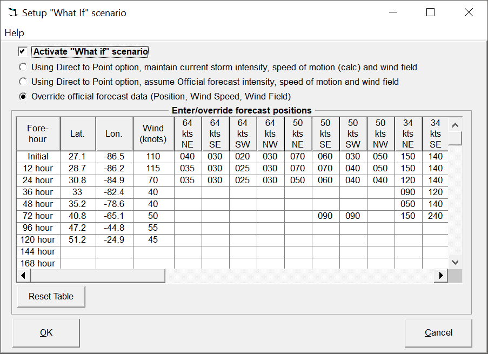This screenshot has height=354, width=488.
Task: Click the vertical scrollbar thumb
Action: click(x=455, y=138)
